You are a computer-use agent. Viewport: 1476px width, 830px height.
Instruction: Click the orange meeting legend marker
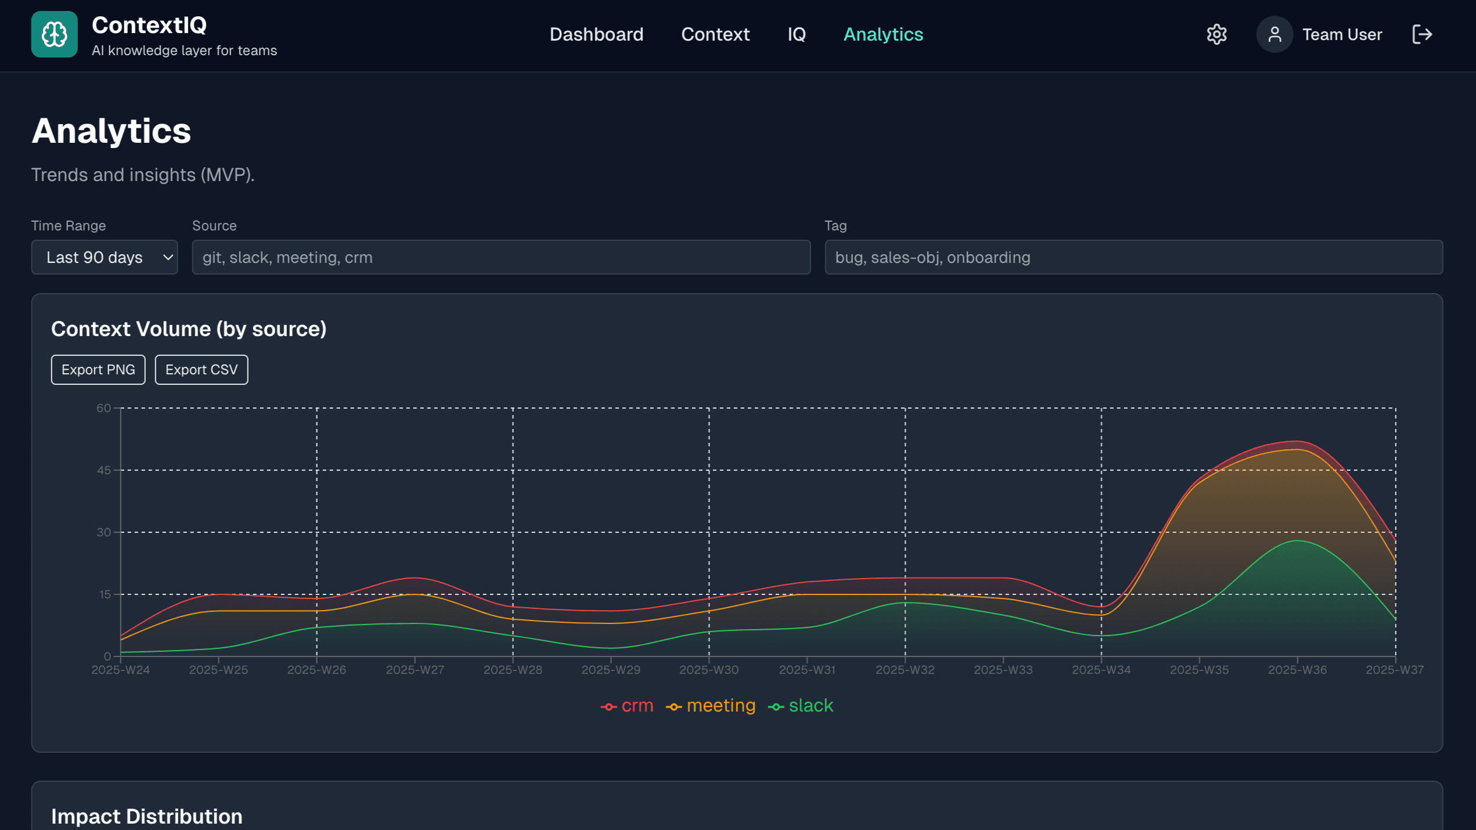tap(674, 706)
